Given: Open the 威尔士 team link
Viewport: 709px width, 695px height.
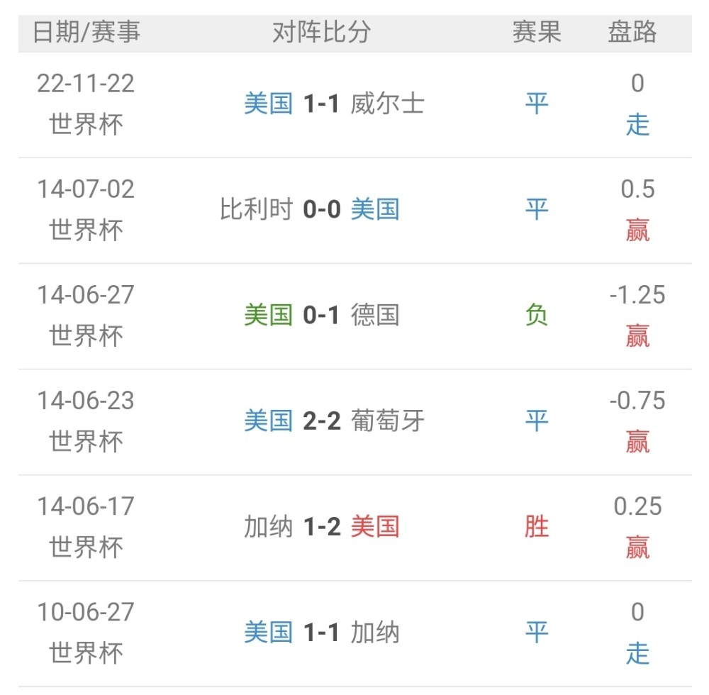Looking at the screenshot, I should pyautogui.click(x=387, y=104).
